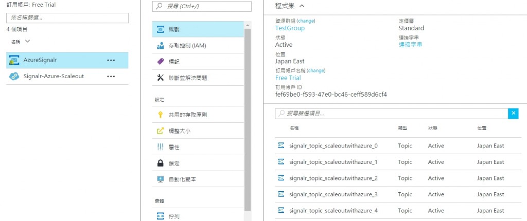The image size is (527, 221).
Task: Open 共用的存取原則 menu item
Action: coord(198,115)
